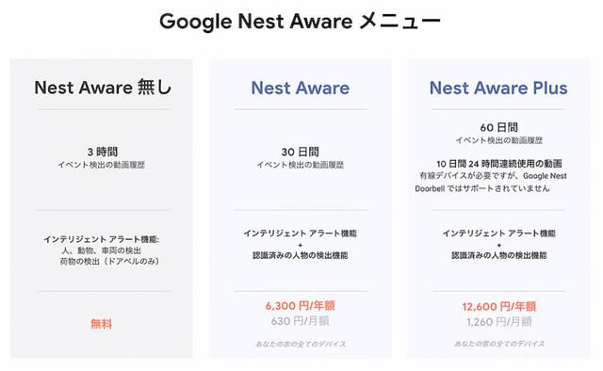603x371 pixels.
Task: Choose the 1,260 円/月額 monthly price
Action: (x=498, y=321)
